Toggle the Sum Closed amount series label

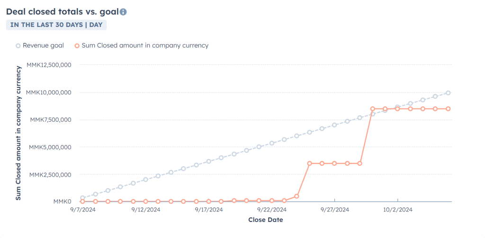pos(145,46)
